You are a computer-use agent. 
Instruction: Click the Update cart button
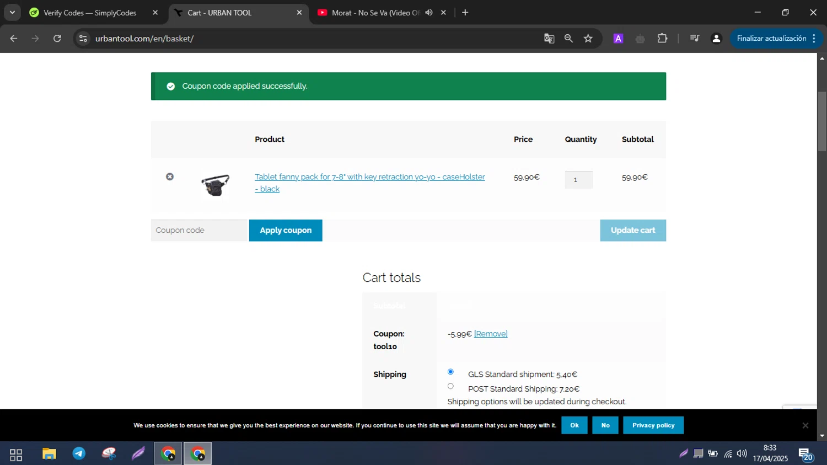pyautogui.click(x=633, y=231)
